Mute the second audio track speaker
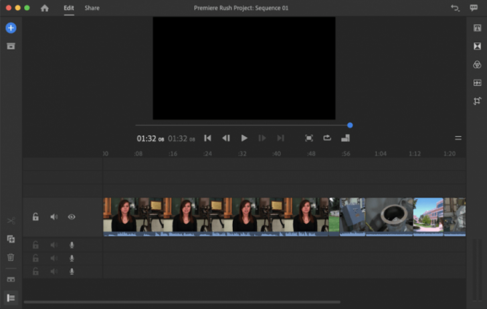487x309 pixels. (54, 258)
